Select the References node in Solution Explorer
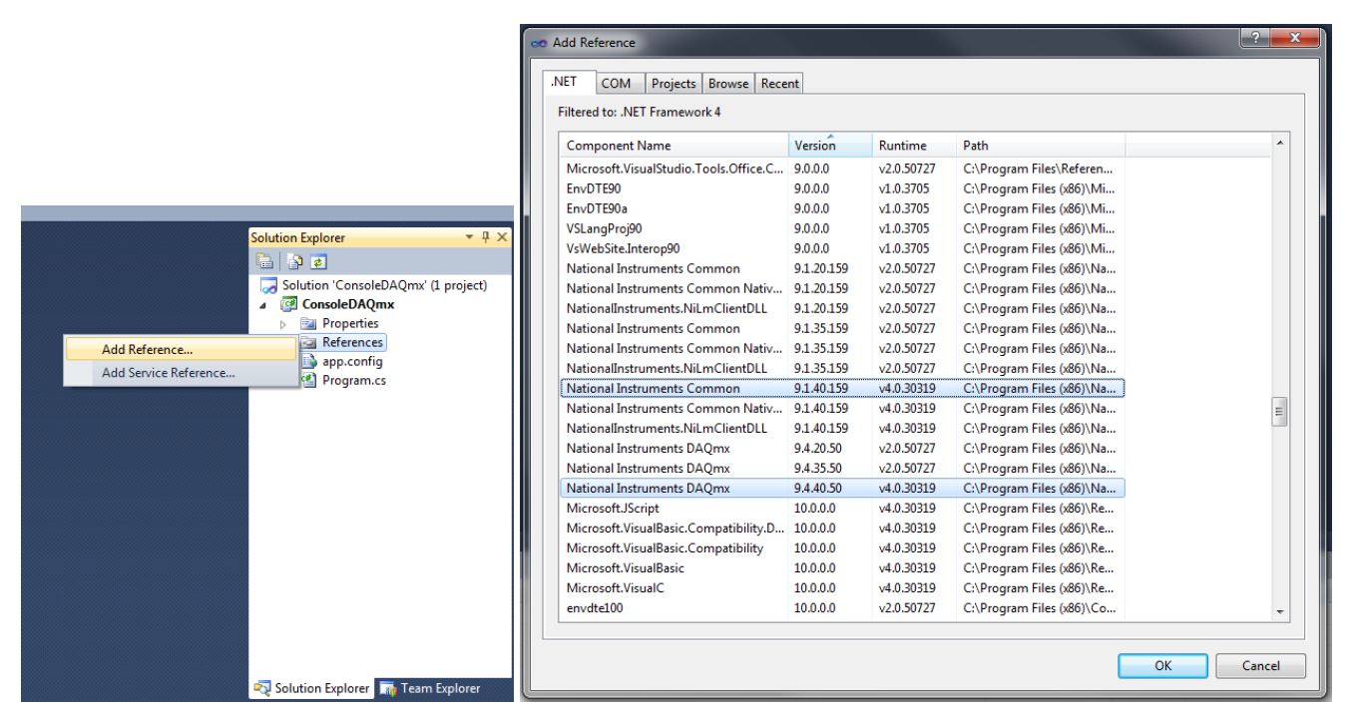The image size is (1353, 712). click(342, 342)
